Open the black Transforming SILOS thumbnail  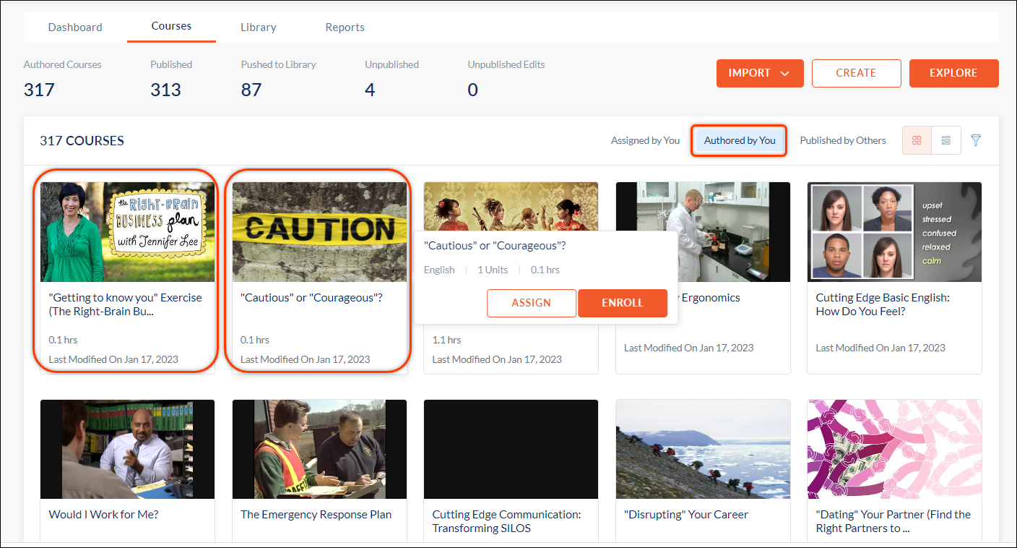pyautogui.click(x=511, y=449)
